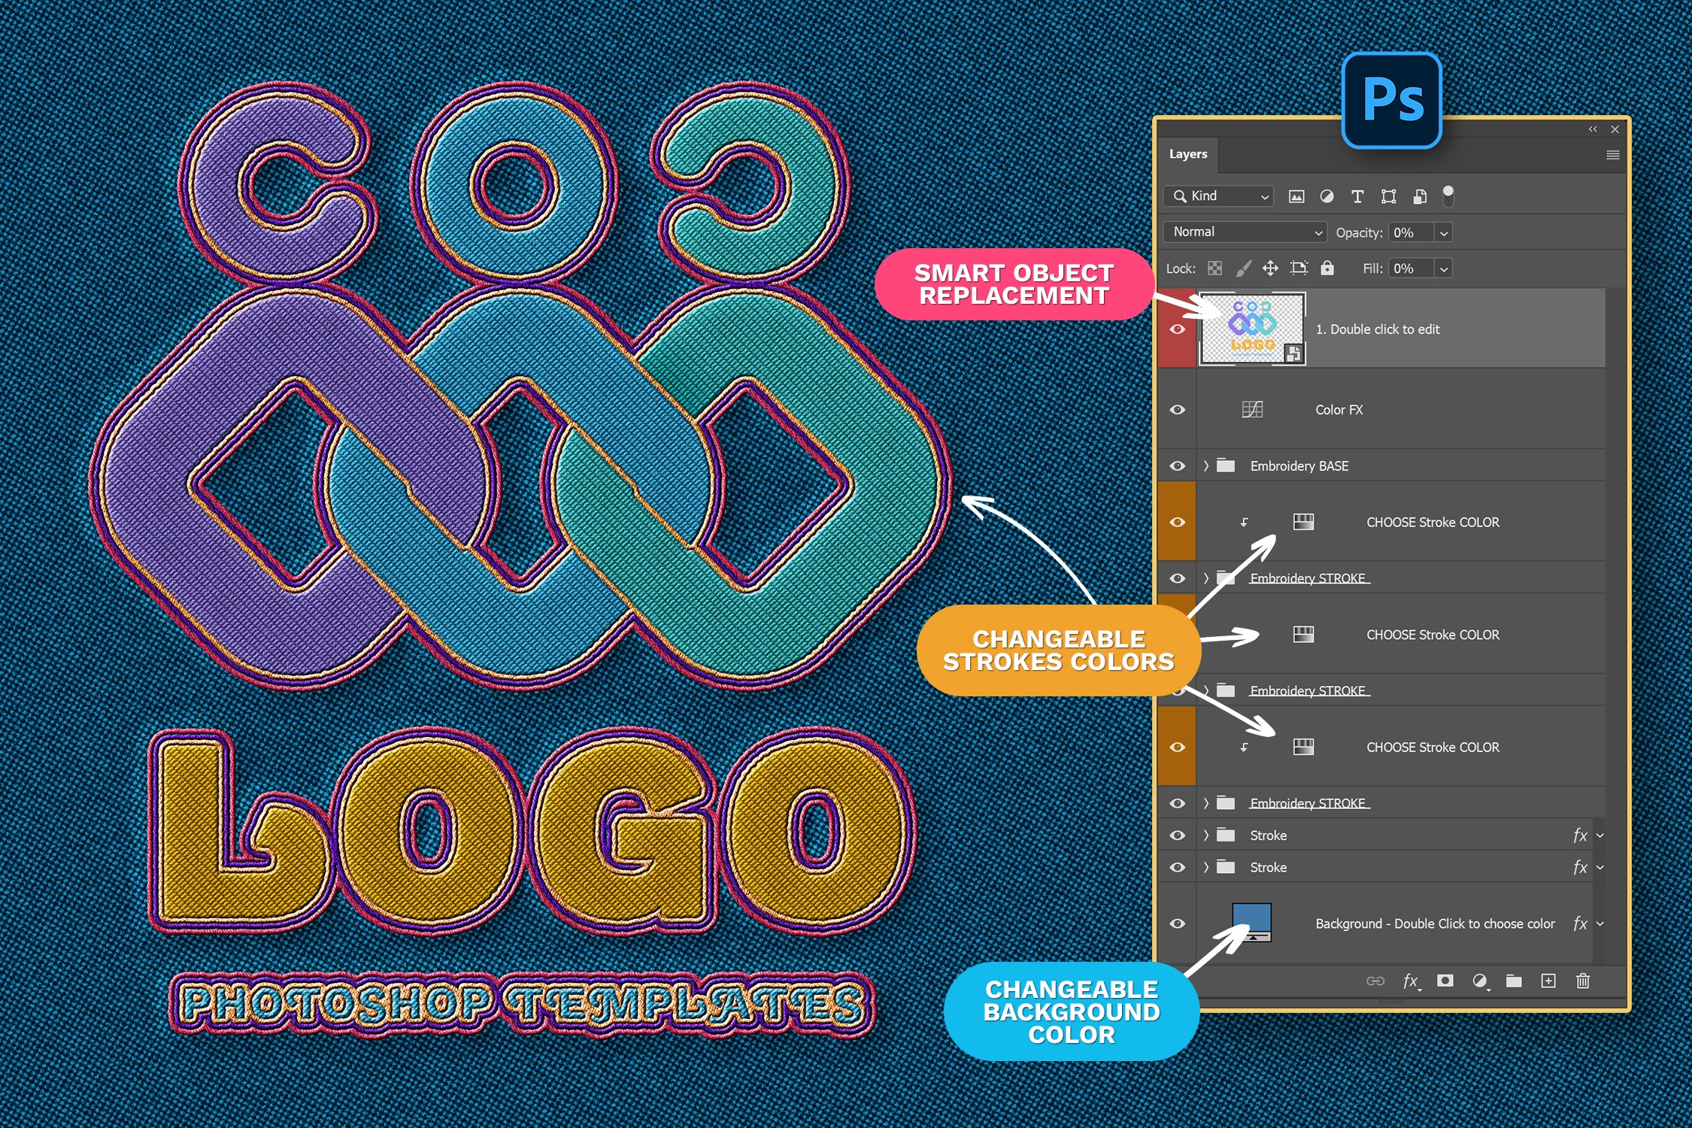Open the Opacity percentage dropdown arrow
Image resolution: width=1692 pixels, height=1128 pixels.
point(1443,233)
